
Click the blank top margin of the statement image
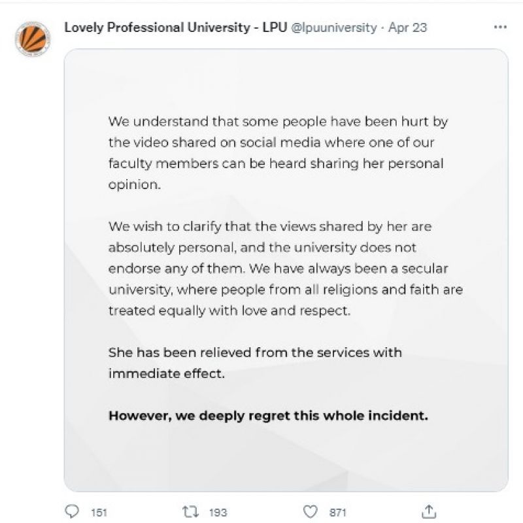286,78
